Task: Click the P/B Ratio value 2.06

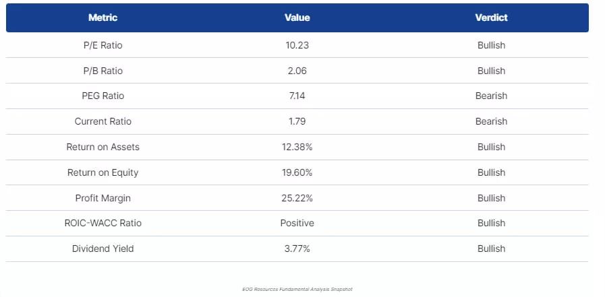Action: pyautogui.click(x=297, y=71)
